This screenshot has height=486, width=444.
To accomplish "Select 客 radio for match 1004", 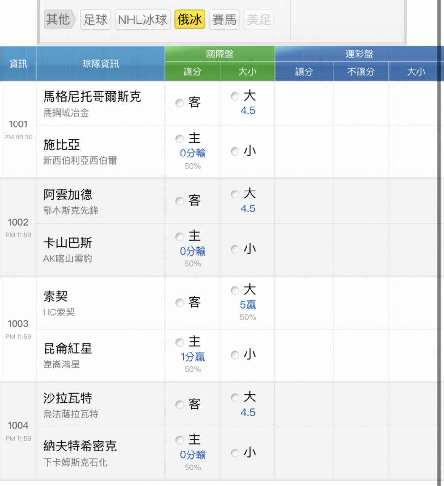I will [180, 405].
